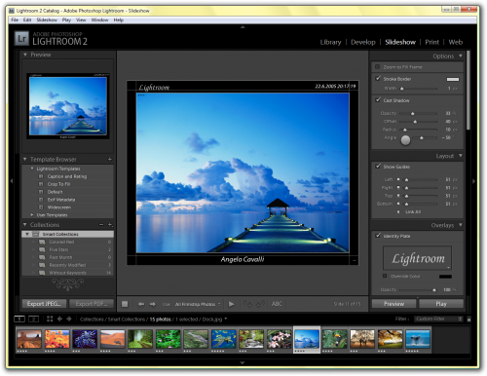Collapse the Collections panel triangle

[x=25, y=224]
